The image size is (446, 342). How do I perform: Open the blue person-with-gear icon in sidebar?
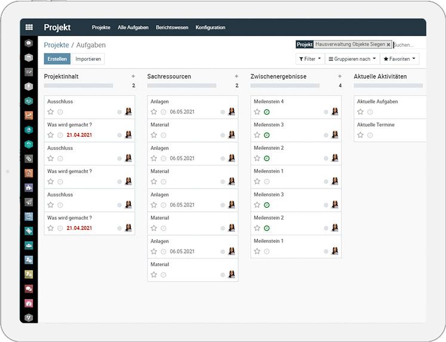[x=29, y=260]
